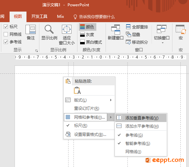Click the Tell Me search box 告诉我你想要做什么
Viewport: 189px width, 167px height.
click(x=97, y=17)
